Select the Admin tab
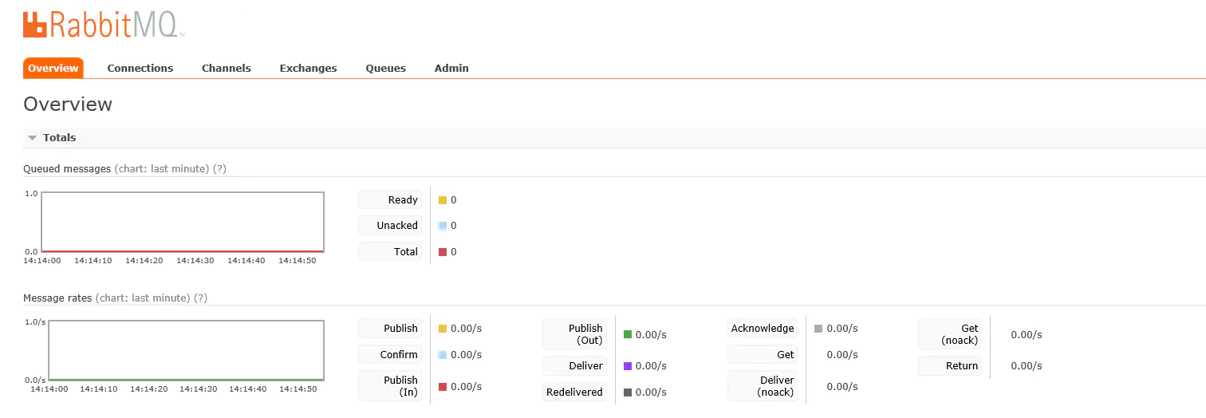 [x=451, y=68]
